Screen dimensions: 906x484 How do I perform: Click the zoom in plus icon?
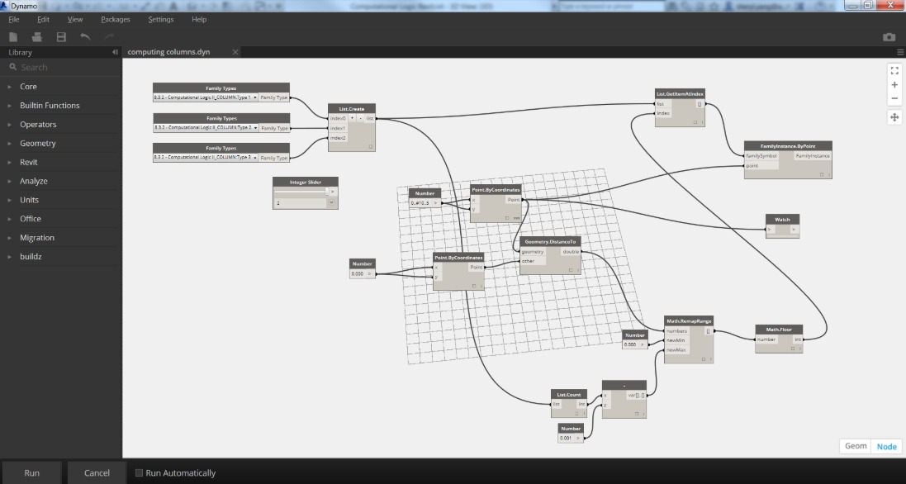[894, 85]
